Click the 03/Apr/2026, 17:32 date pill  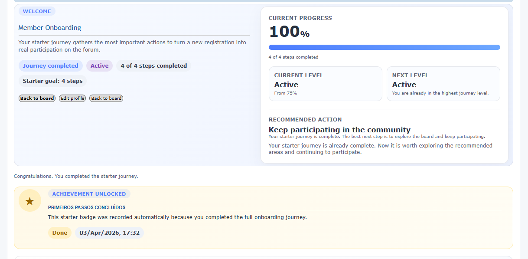(x=109, y=233)
